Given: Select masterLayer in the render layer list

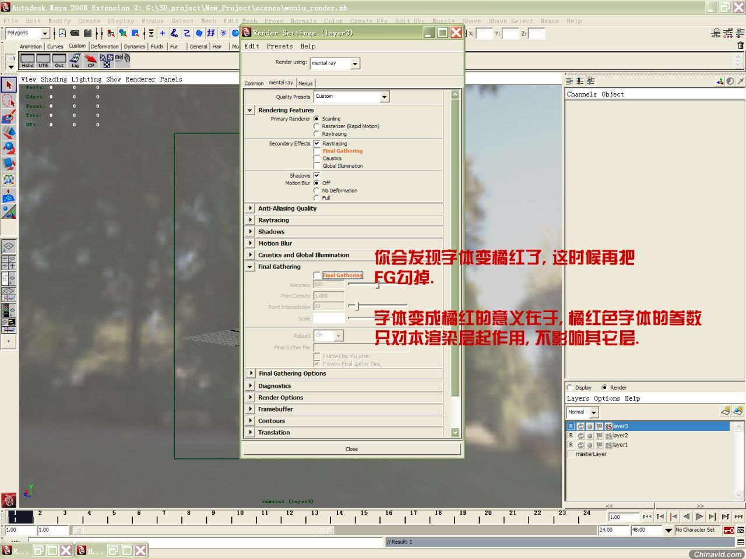Looking at the screenshot, I should [591, 454].
